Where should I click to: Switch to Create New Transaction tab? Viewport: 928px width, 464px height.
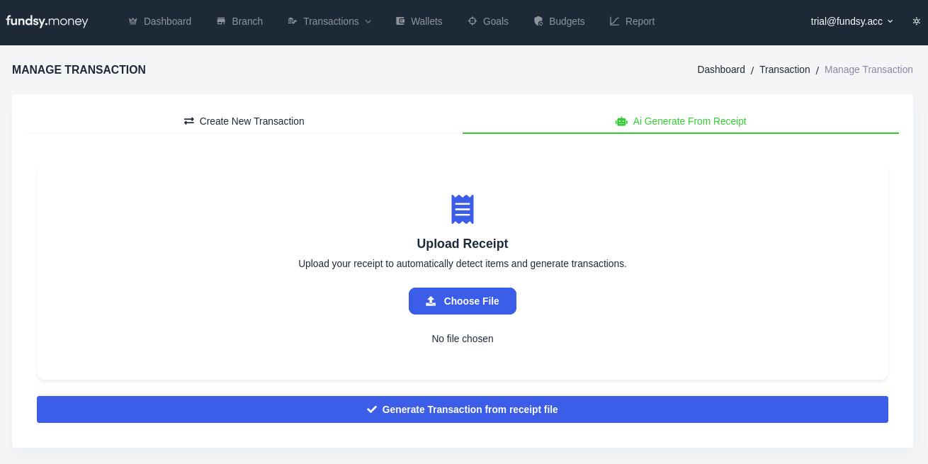[244, 121]
